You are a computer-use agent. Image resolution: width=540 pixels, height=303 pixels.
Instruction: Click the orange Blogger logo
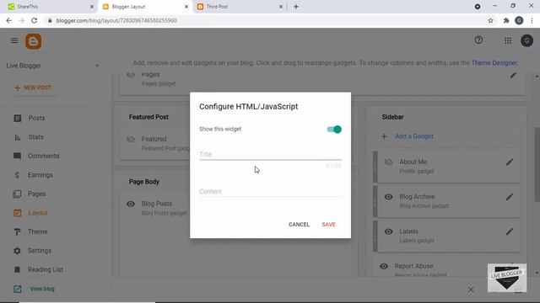(x=34, y=41)
